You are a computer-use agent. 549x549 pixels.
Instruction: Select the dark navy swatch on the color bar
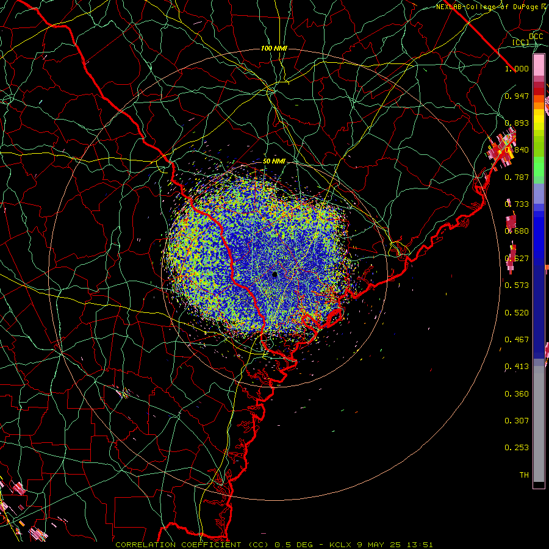click(x=539, y=308)
